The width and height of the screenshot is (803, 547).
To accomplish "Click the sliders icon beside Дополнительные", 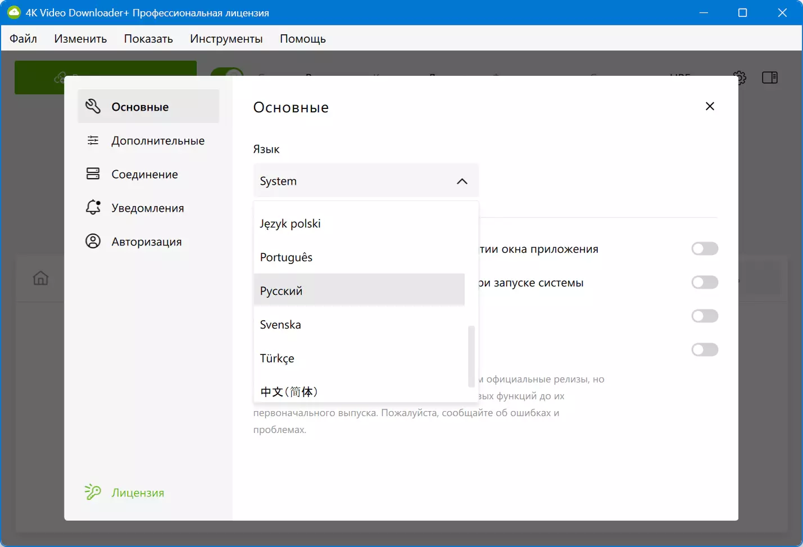I will click(93, 140).
